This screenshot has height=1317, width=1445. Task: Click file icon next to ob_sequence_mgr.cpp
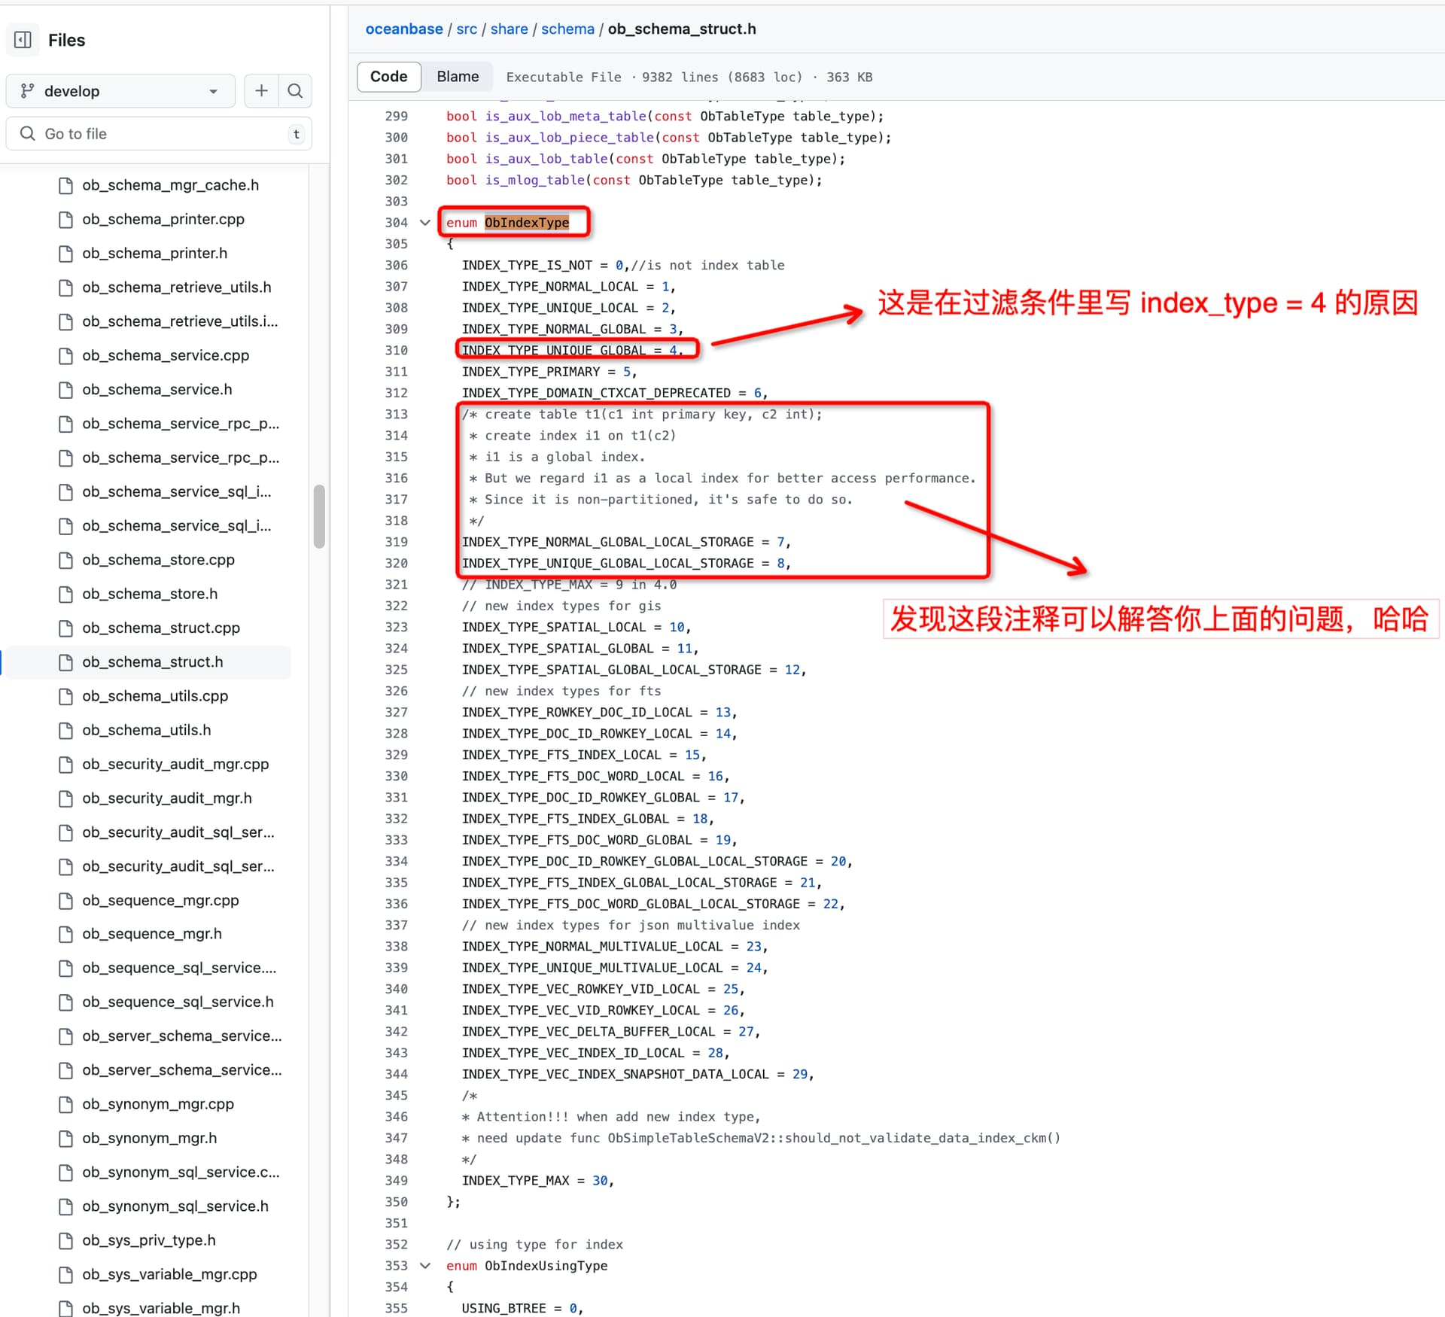click(x=66, y=900)
